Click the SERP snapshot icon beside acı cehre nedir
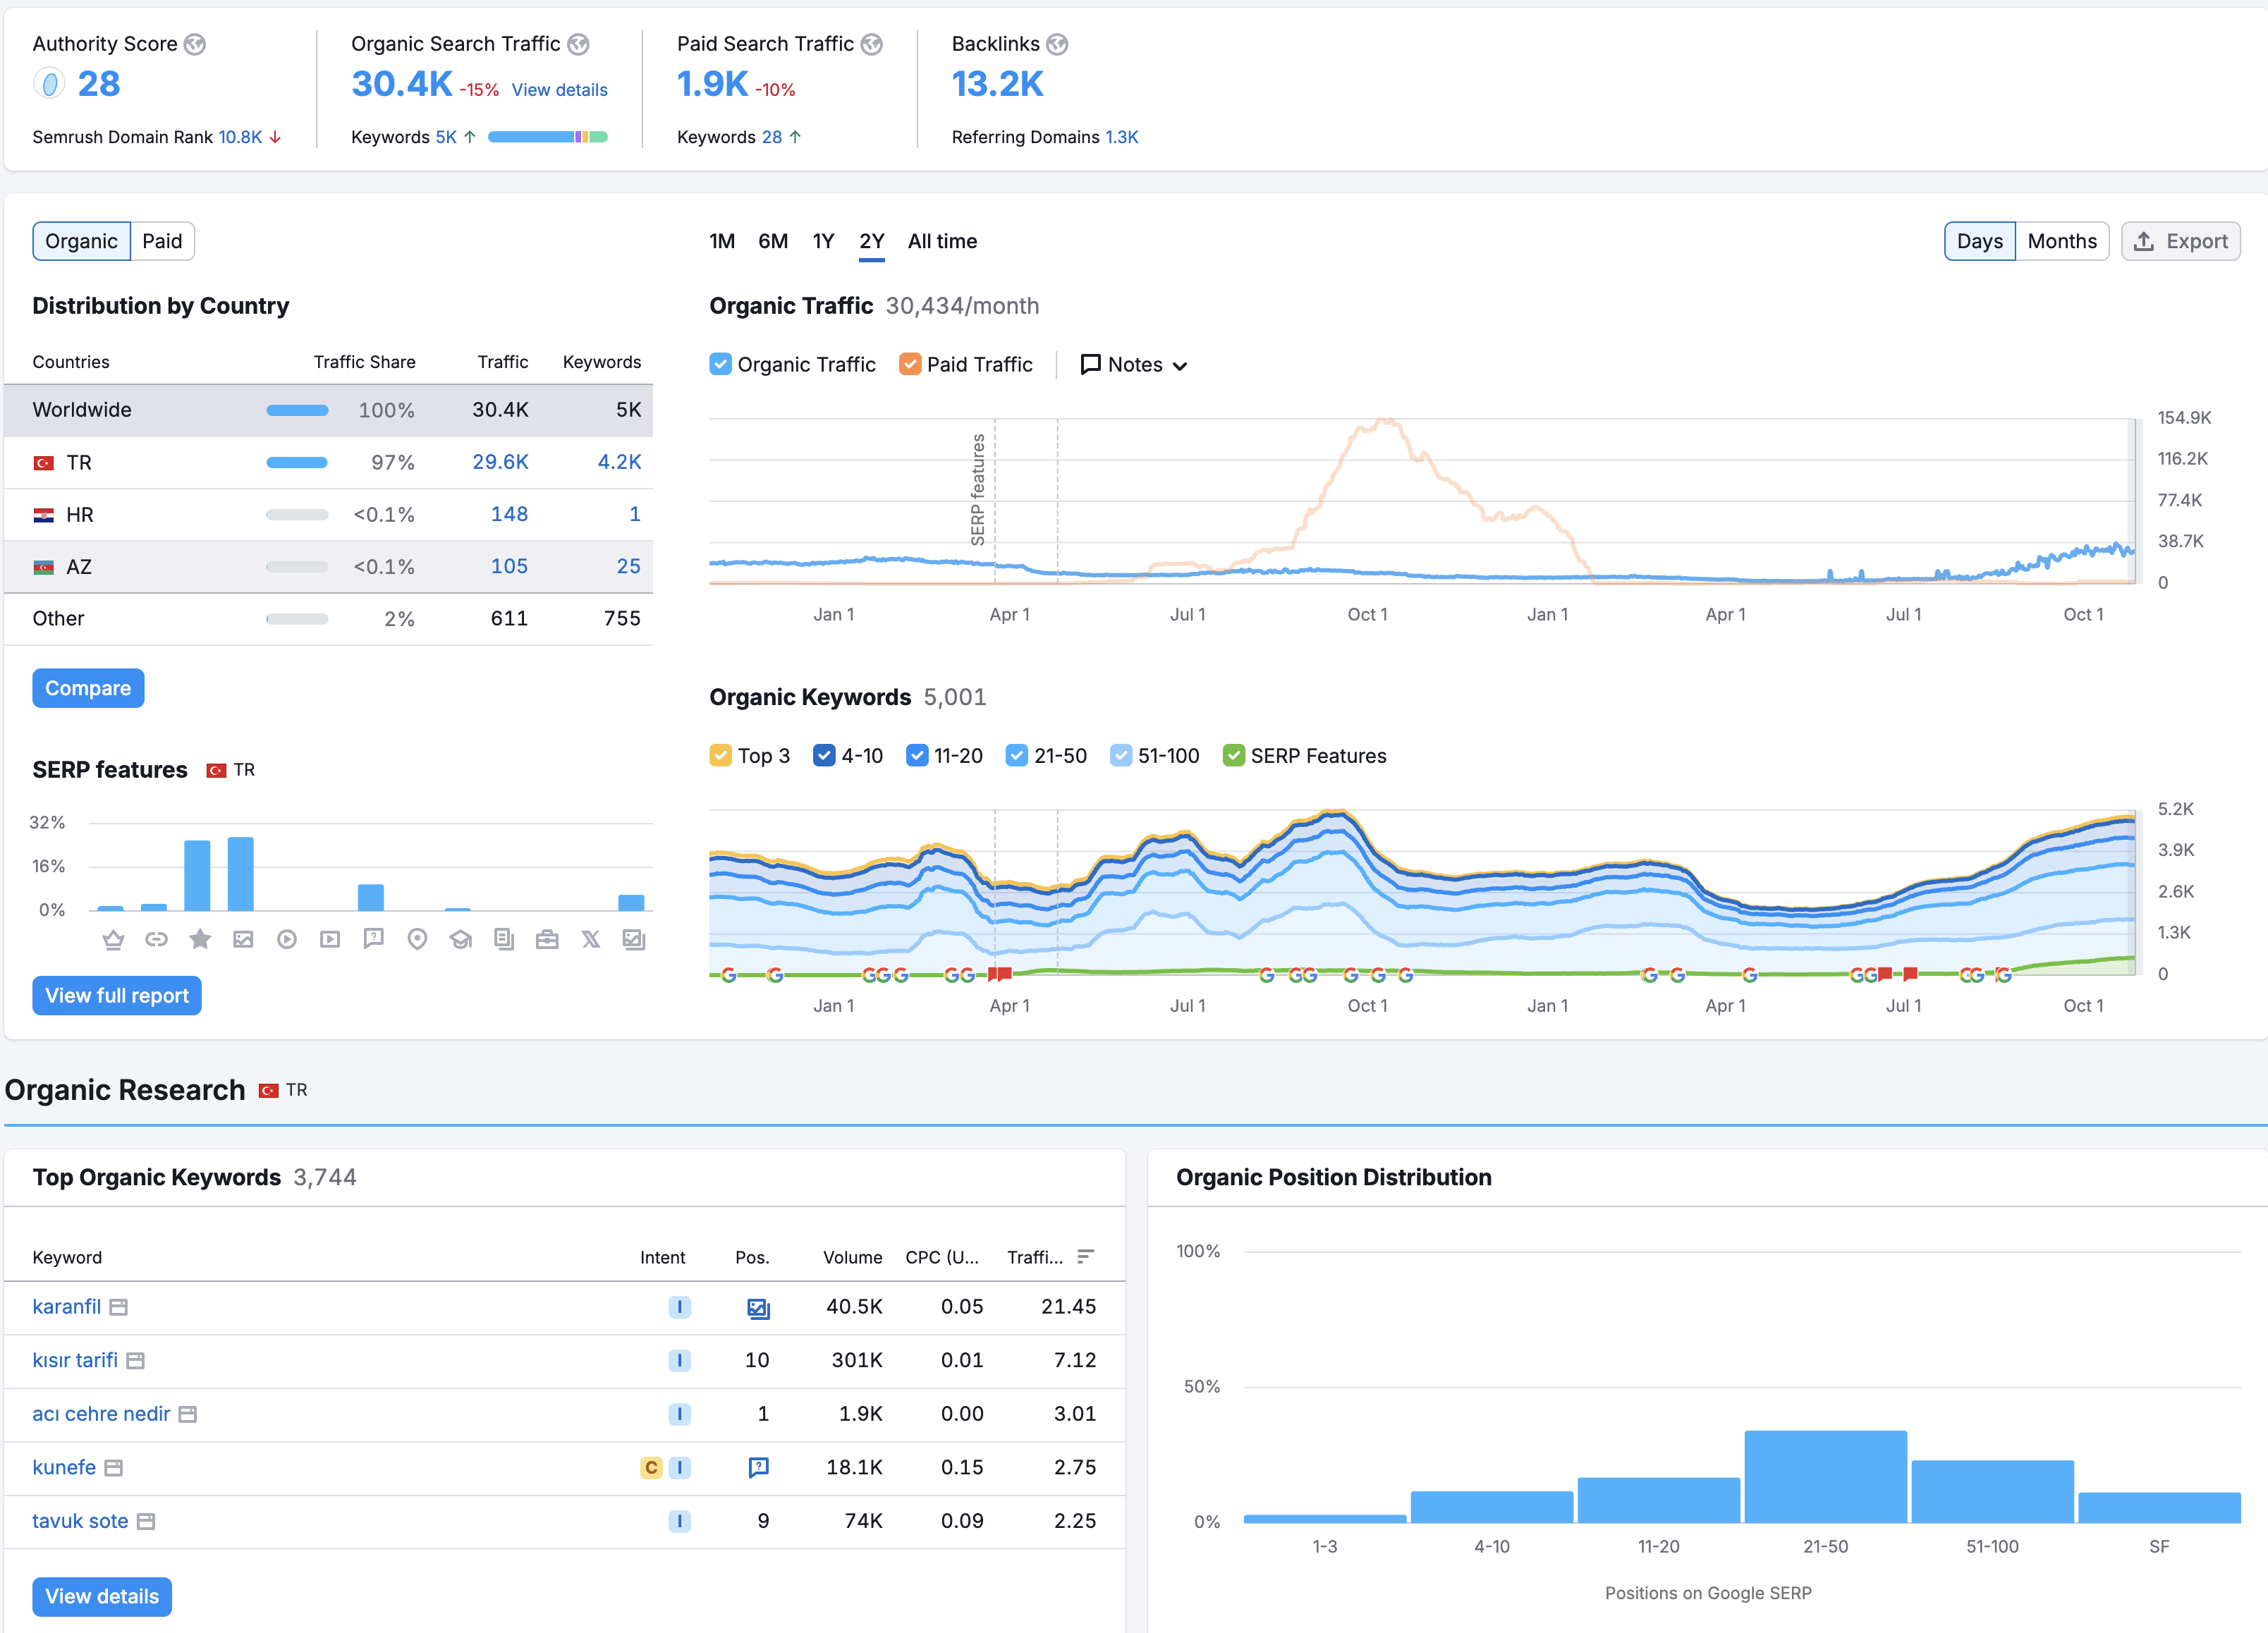 tap(188, 1414)
